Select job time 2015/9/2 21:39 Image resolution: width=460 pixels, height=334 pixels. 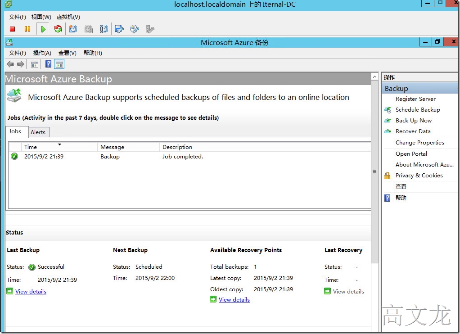(x=44, y=157)
